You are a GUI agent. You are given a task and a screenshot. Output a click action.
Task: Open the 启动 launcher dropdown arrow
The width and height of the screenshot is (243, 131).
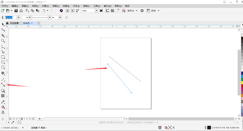pyautogui.click(x=159, y=11)
